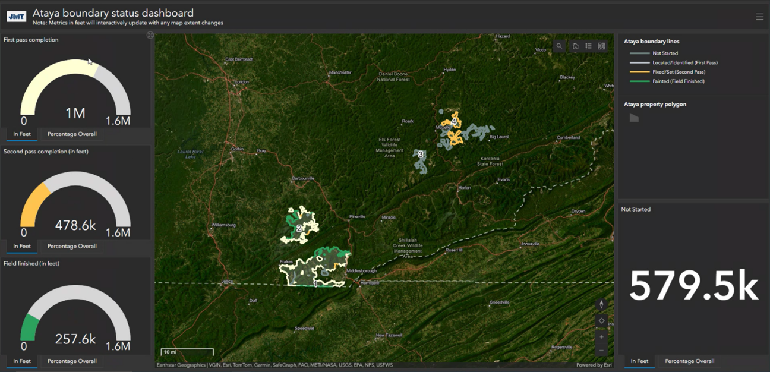Viewport: 770px width, 372px height.
Task: Click the First pass completion gauge
Action: [75, 87]
